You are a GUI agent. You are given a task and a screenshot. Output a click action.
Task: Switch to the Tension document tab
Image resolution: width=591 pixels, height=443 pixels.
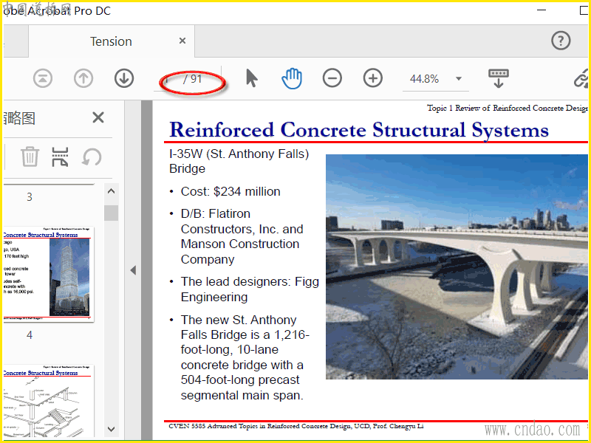(111, 41)
